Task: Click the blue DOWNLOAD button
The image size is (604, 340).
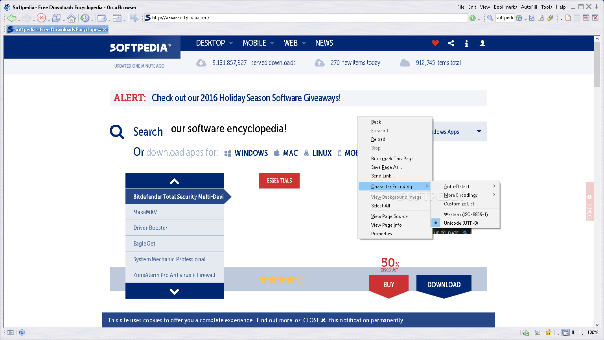Action: point(444,286)
